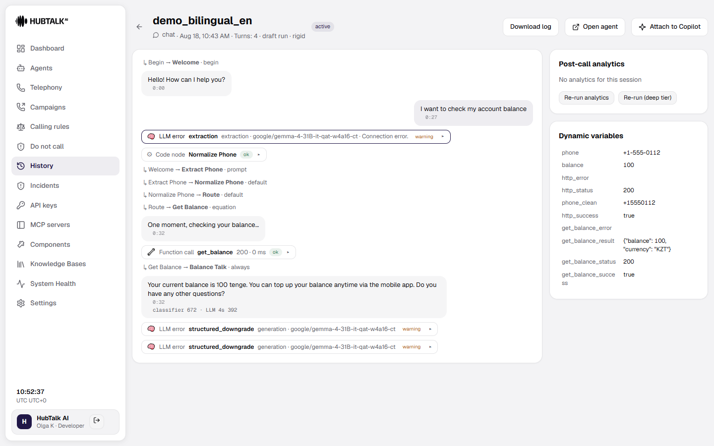Screen dimensions: 714x446
Task: Click the Code node gear icon
Action: (x=150, y=155)
